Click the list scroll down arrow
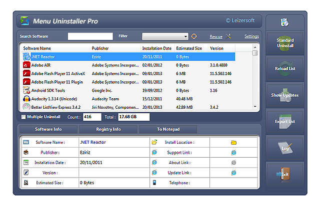Viewport: 320px width, 208px height. (255, 106)
